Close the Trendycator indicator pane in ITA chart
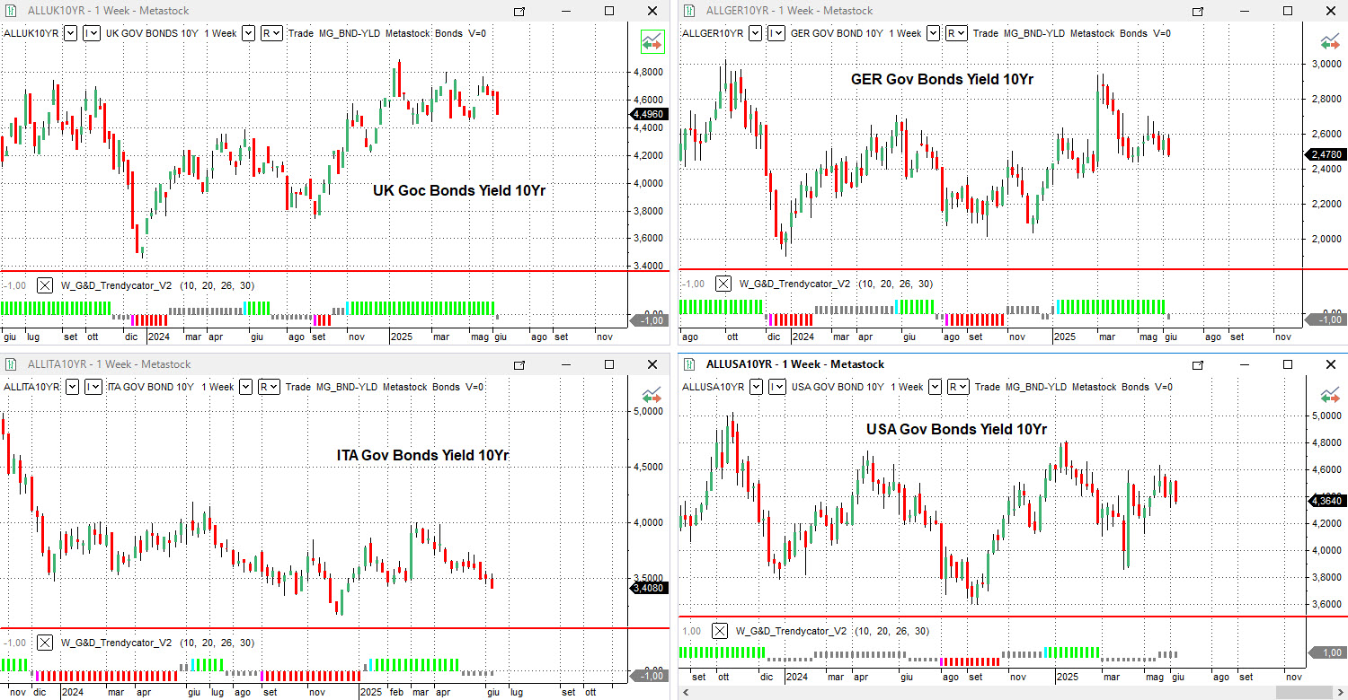 [45, 643]
